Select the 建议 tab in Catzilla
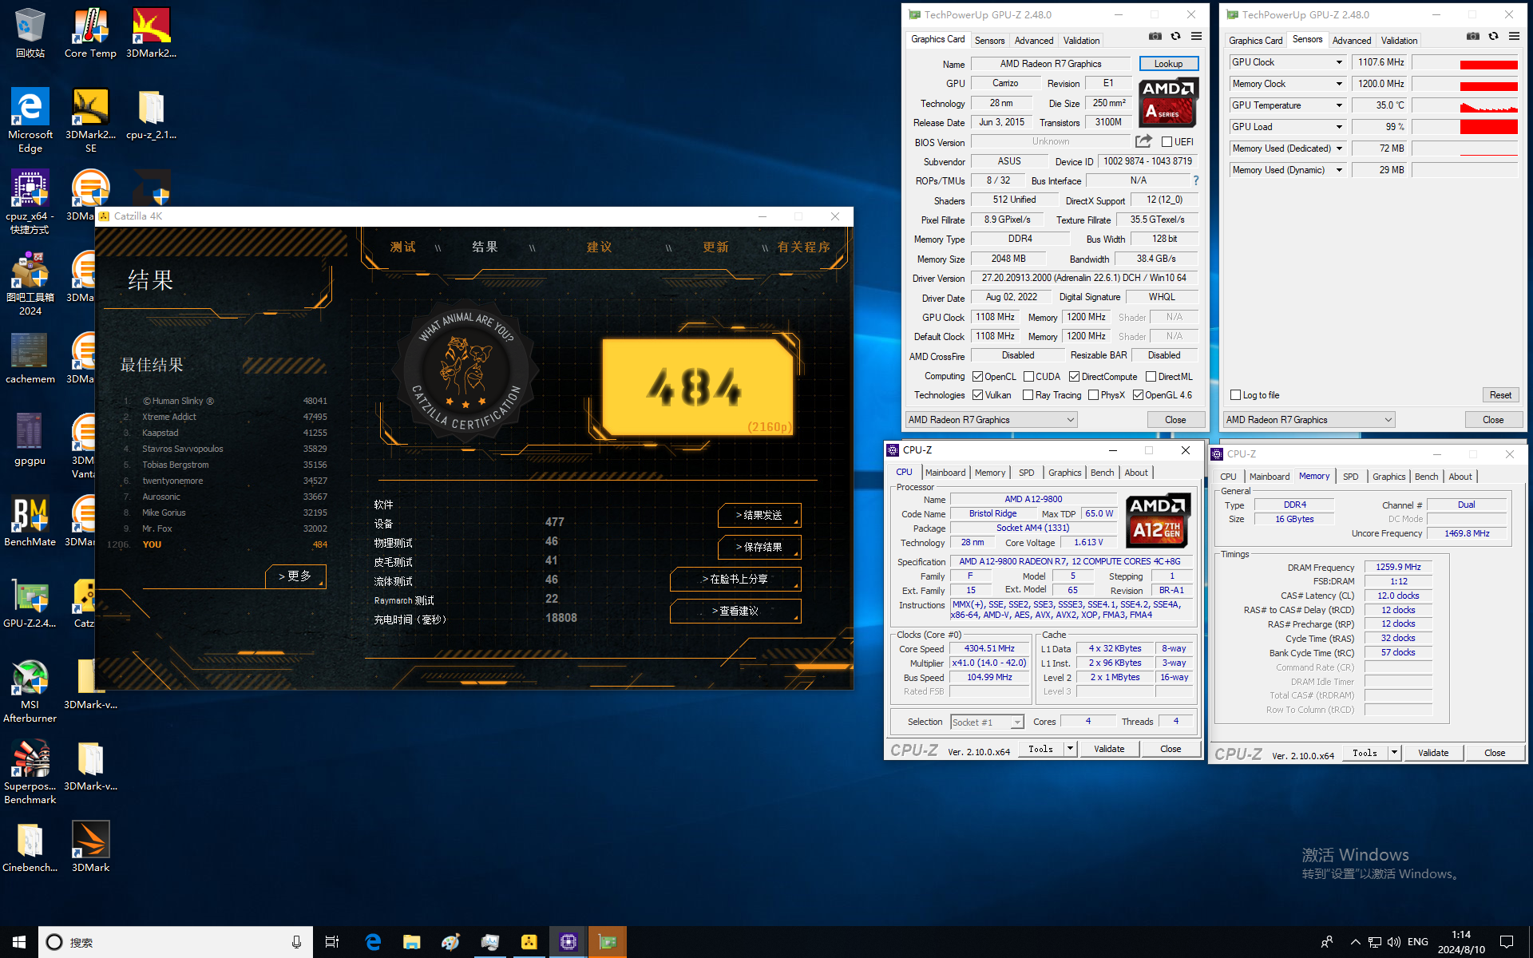Screen dimensions: 1533x958 pos(600,247)
